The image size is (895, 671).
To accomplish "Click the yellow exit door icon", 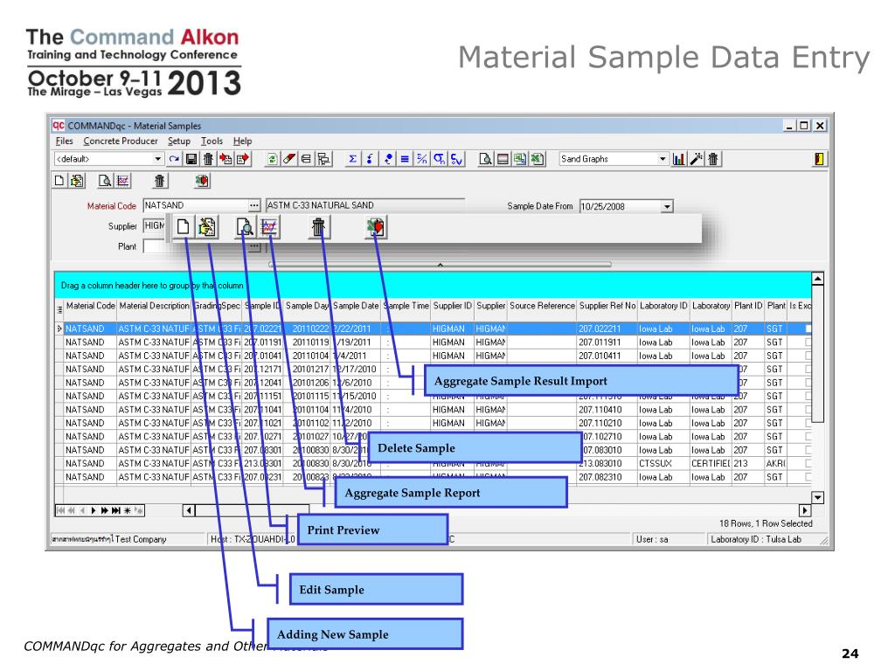I will point(819,159).
